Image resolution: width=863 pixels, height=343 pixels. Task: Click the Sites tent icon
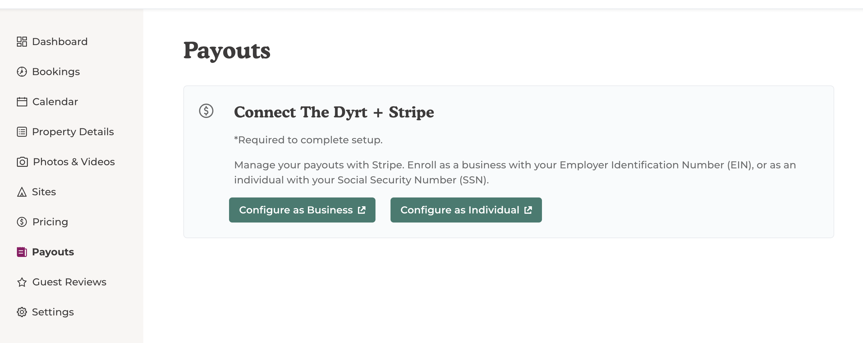click(x=22, y=192)
